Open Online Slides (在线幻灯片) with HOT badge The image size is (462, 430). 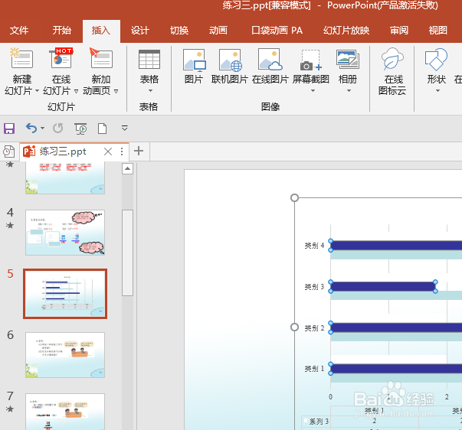(x=61, y=59)
